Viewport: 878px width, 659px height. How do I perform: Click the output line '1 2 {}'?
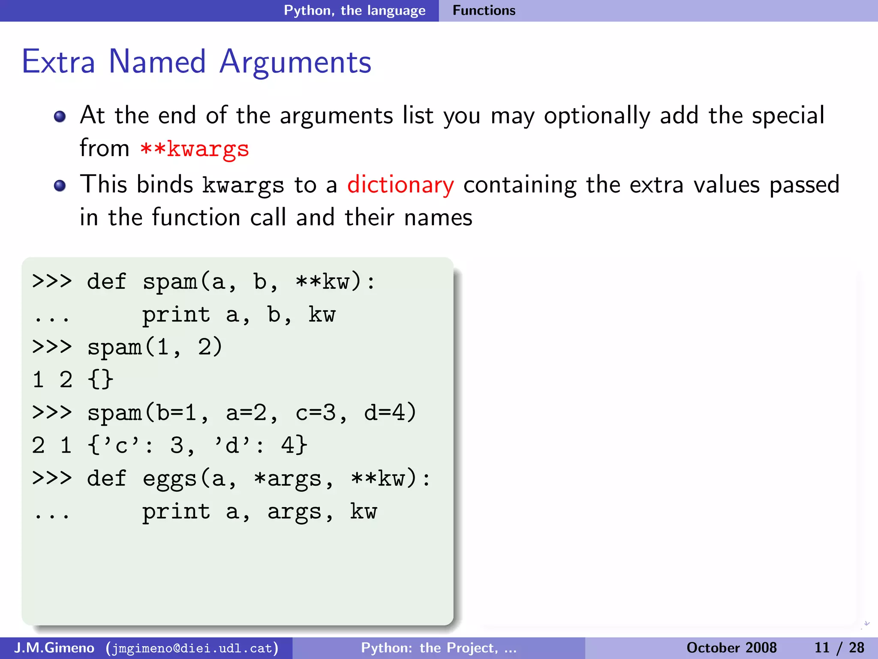point(73,380)
